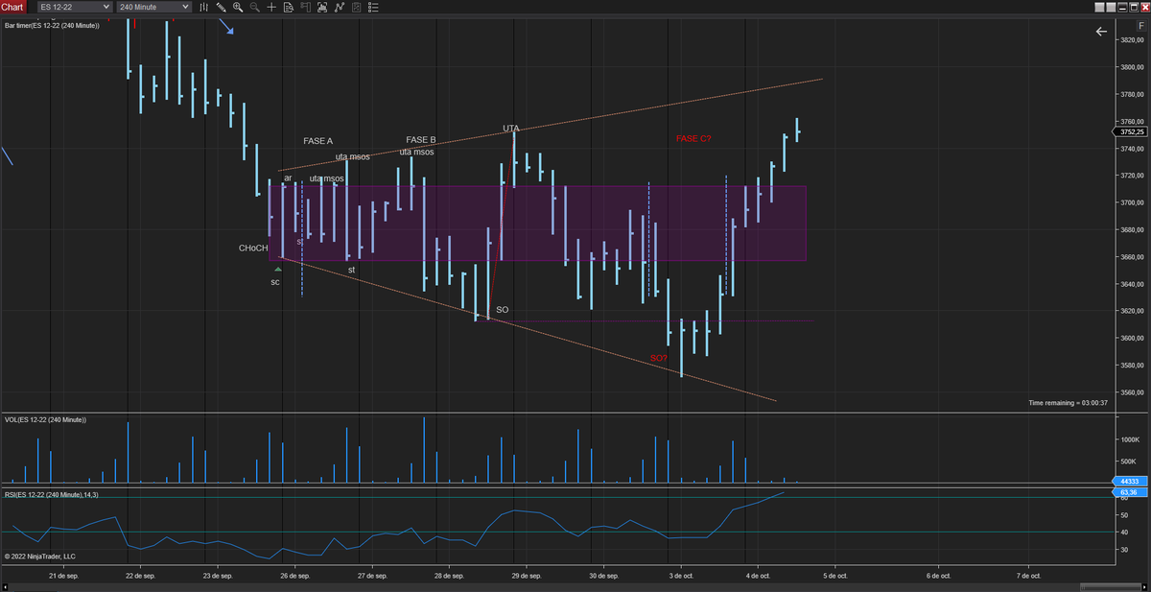Select the ar text label
This screenshot has width=1151, height=592.
pyautogui.click(x=288, y=178)
